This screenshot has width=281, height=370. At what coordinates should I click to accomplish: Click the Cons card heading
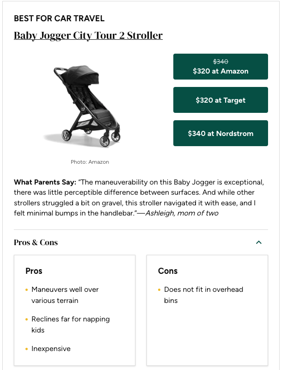click(x=168, y=271)
